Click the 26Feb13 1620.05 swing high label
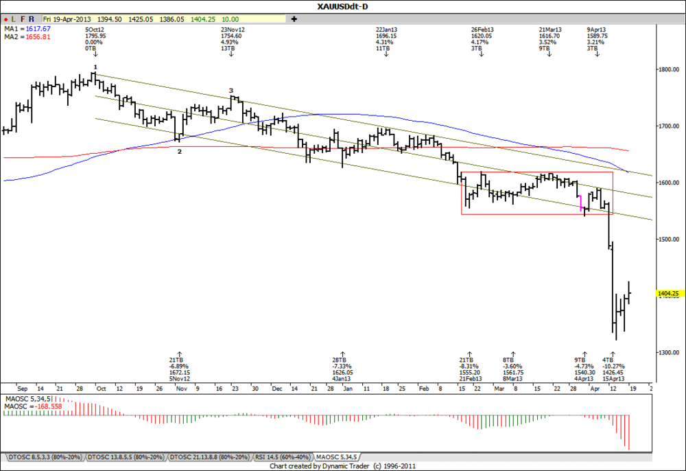The width and height of the screenshot is (686, 471). pyautogui.click(x=482, y=39)
